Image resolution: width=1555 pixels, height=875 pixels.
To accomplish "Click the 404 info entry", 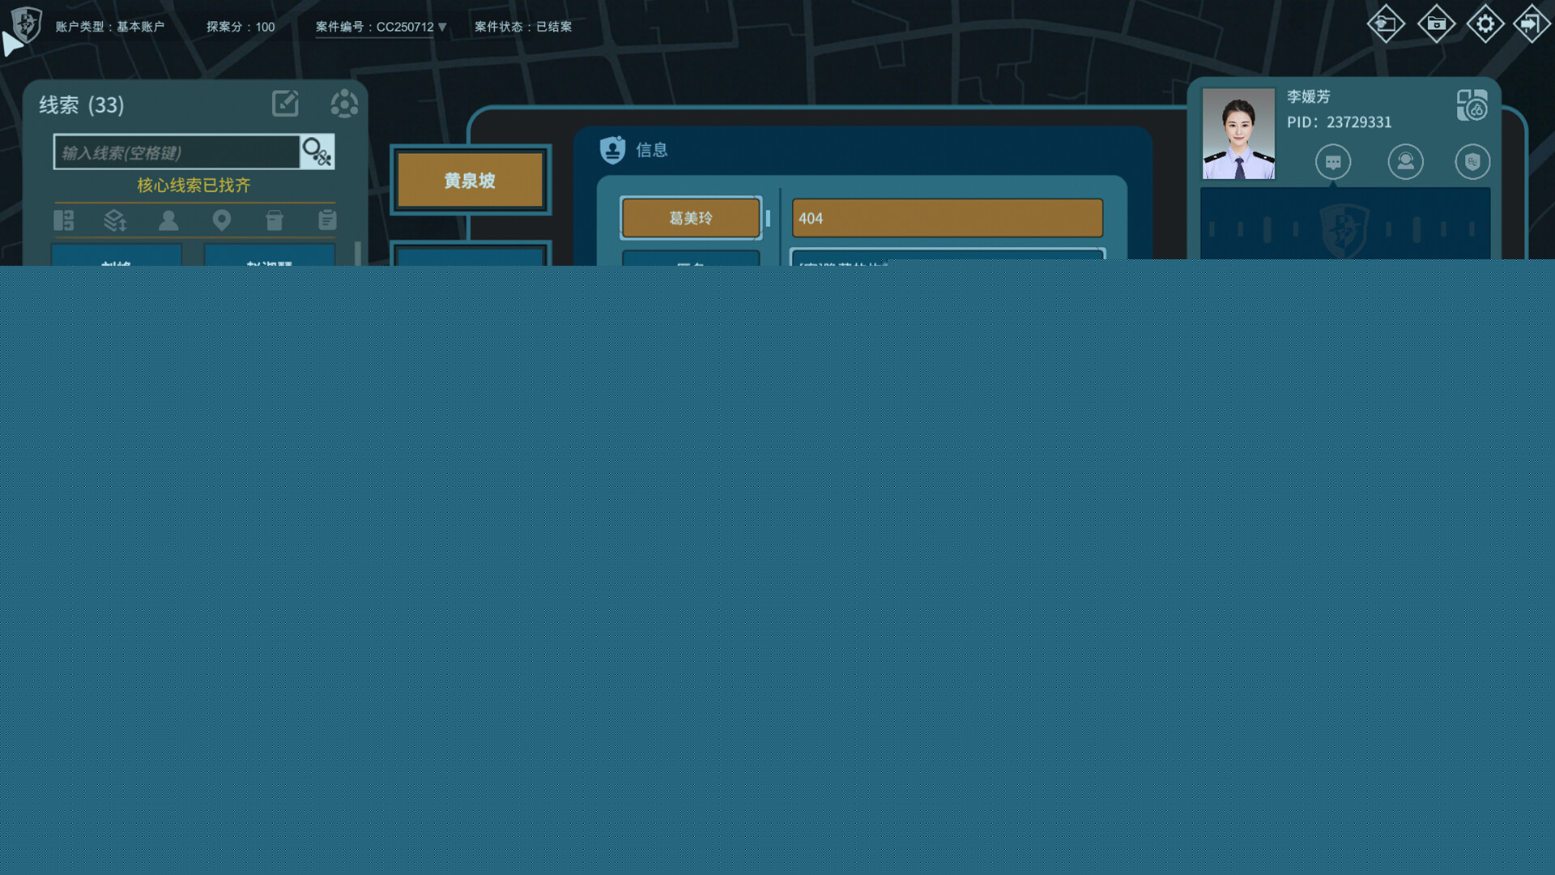I will coord(947,218).
